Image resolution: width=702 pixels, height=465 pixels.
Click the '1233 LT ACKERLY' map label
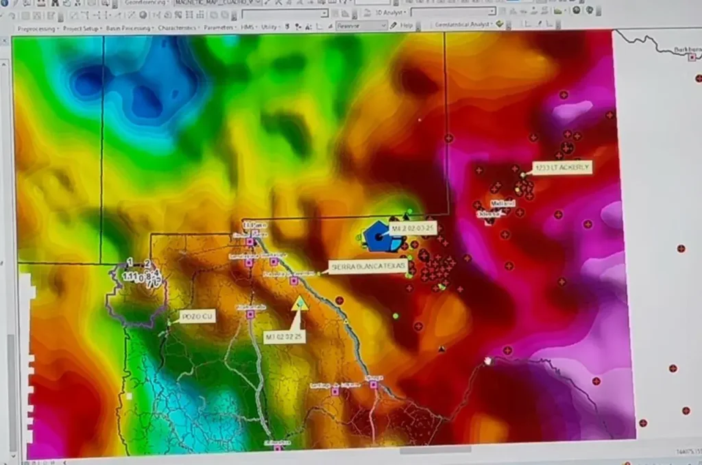(562, 168)
